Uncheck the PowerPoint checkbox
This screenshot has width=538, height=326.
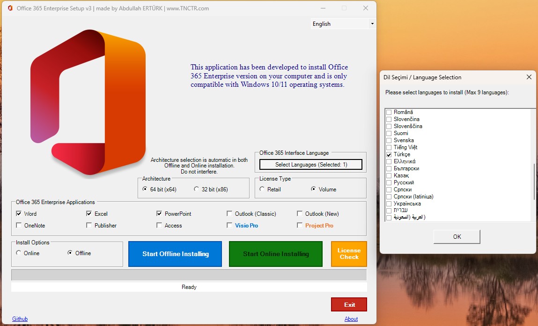coord(159,213)
